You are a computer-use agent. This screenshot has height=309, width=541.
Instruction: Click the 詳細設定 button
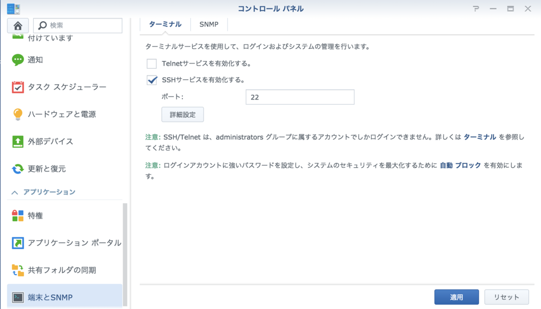[x=182, y=114]
